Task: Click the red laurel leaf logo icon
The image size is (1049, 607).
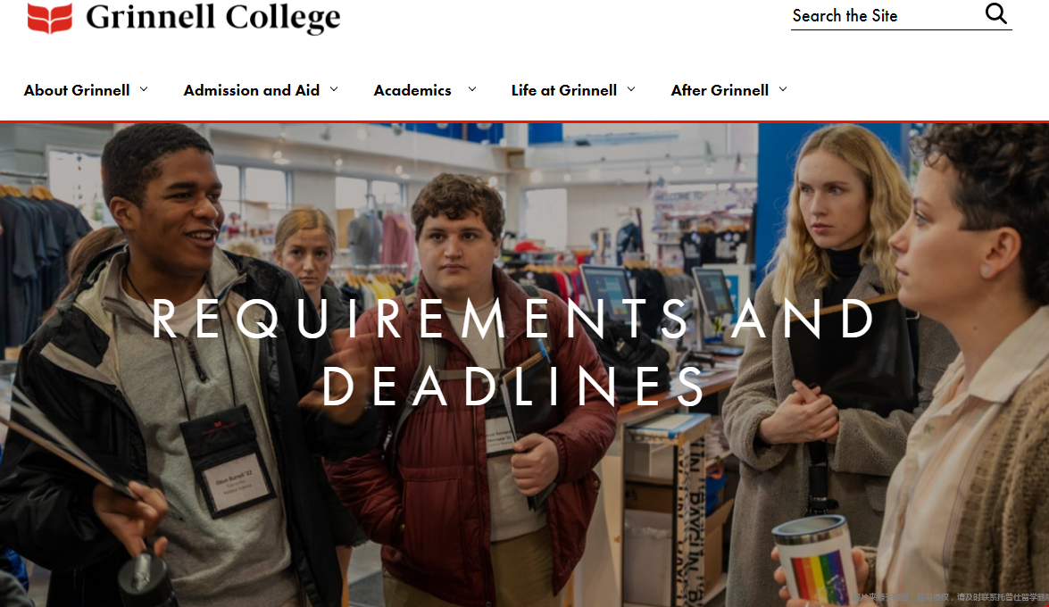Action: click(49, 17)
